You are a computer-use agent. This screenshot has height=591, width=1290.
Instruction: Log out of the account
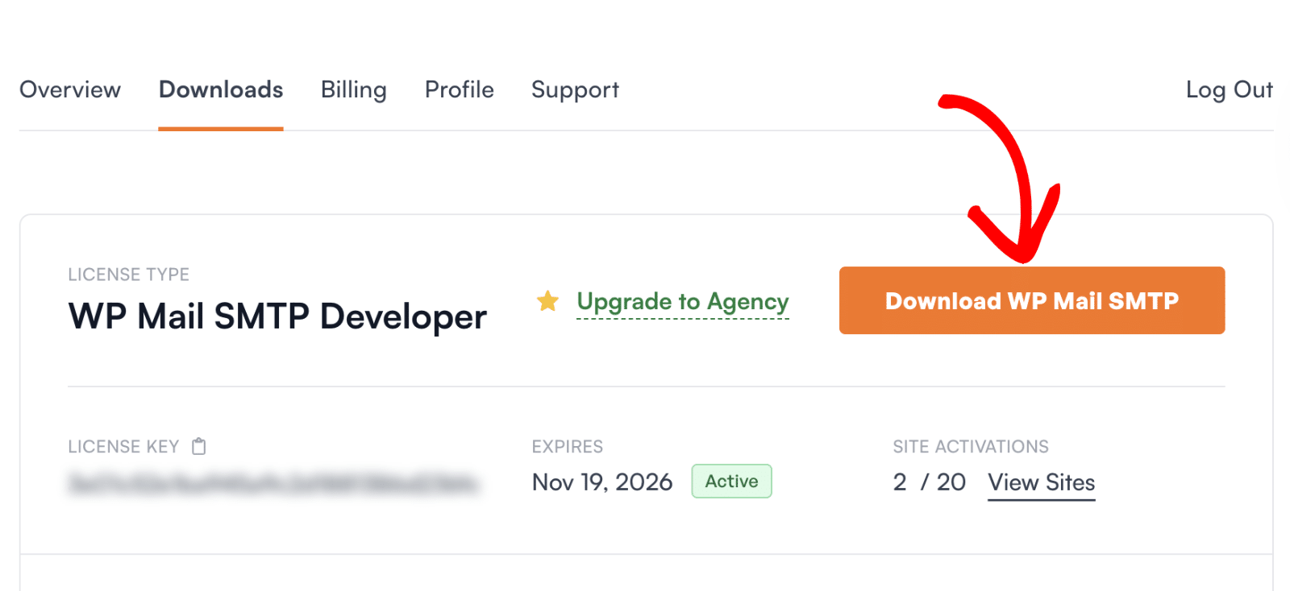[x=1229, y=89]
